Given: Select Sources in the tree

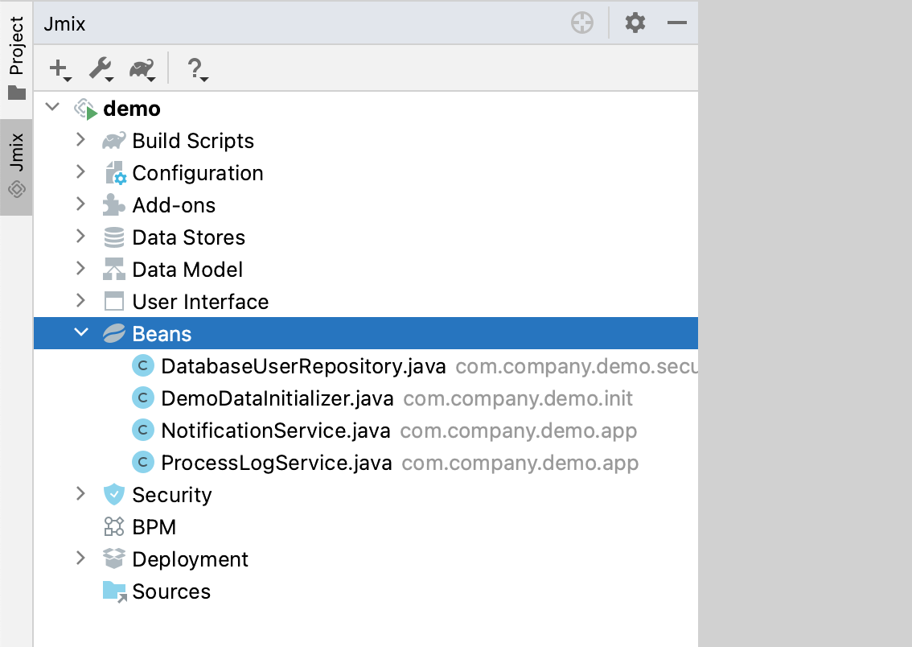Looking at the screenshot, I should (x=171, y=591).
